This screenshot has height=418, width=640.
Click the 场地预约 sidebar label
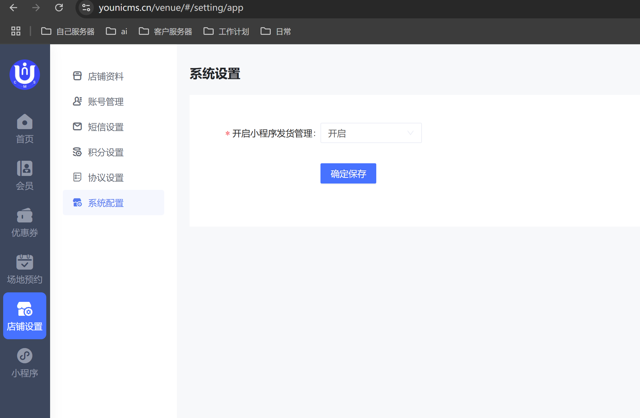point(25,279)
